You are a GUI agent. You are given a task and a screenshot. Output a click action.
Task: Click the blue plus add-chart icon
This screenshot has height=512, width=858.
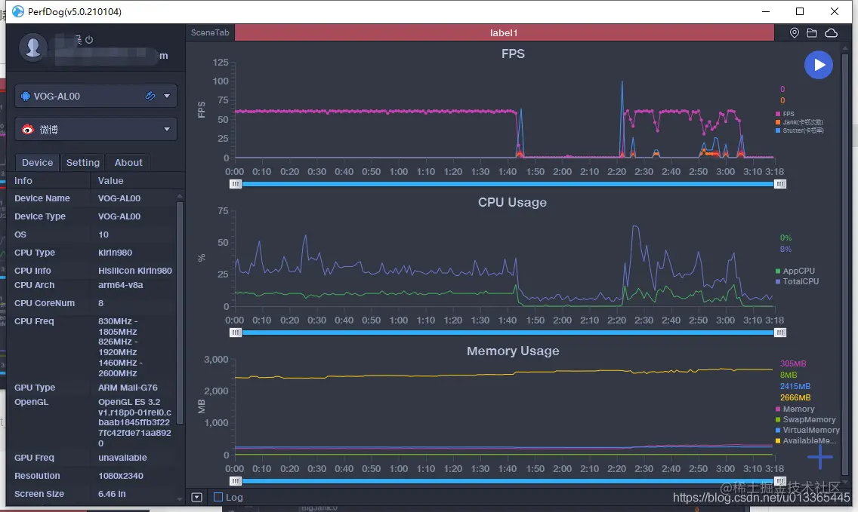819,457
